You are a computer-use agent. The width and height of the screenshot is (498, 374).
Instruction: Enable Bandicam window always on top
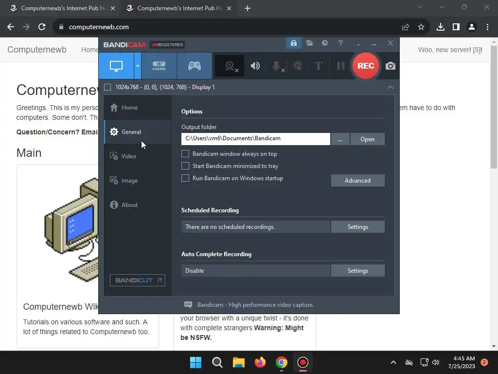coord(185,153)
